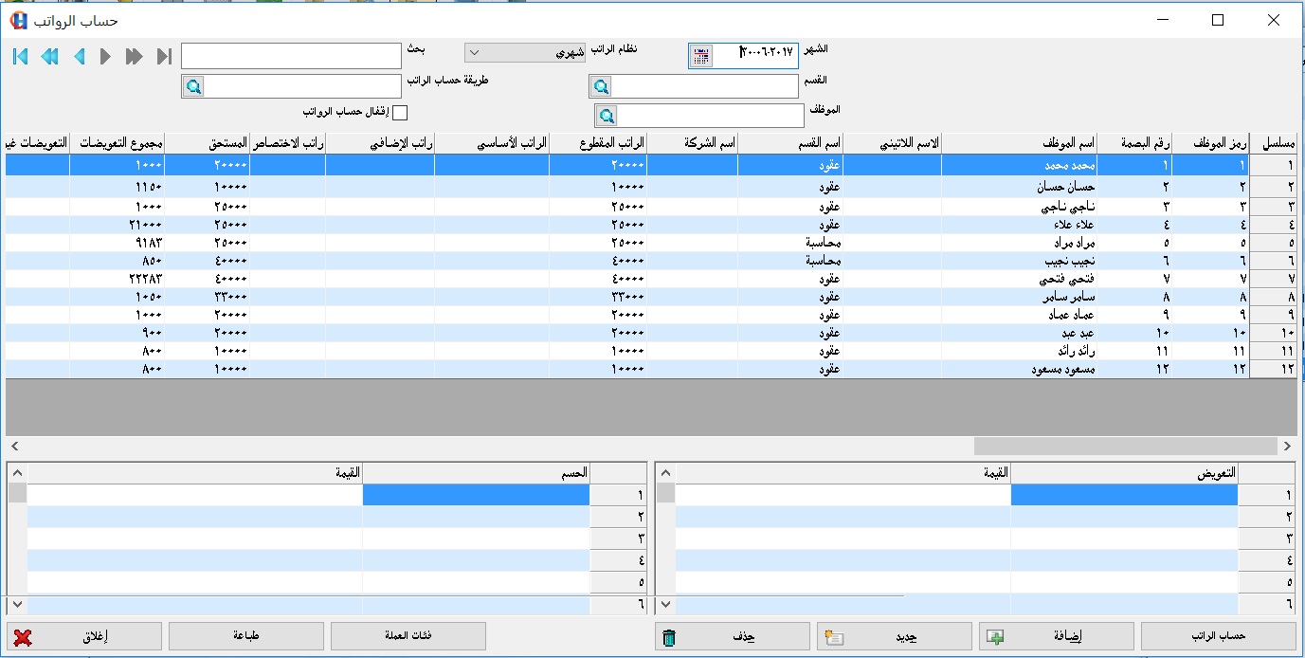This screenshot has height=658, width=1305.
Task: Open the calendar picker for الشهر
Action: click(x=700, y=56)
